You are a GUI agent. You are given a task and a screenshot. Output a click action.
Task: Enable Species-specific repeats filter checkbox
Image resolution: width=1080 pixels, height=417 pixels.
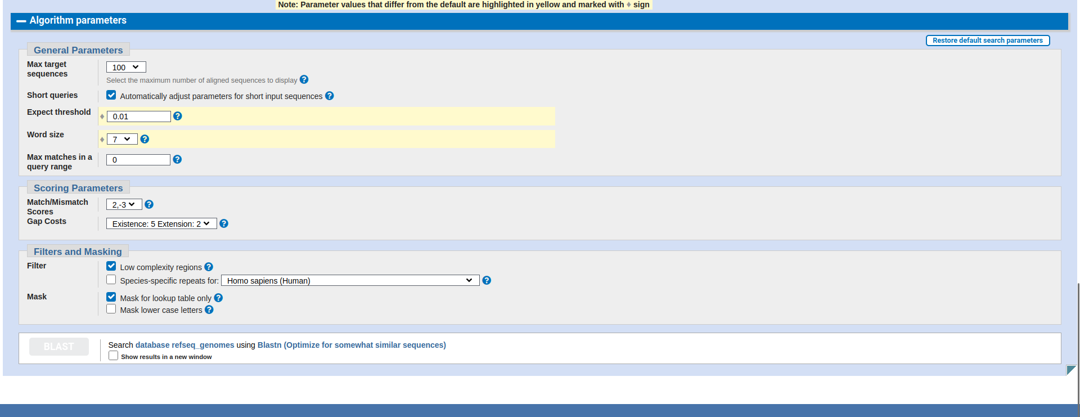(111, 280)
